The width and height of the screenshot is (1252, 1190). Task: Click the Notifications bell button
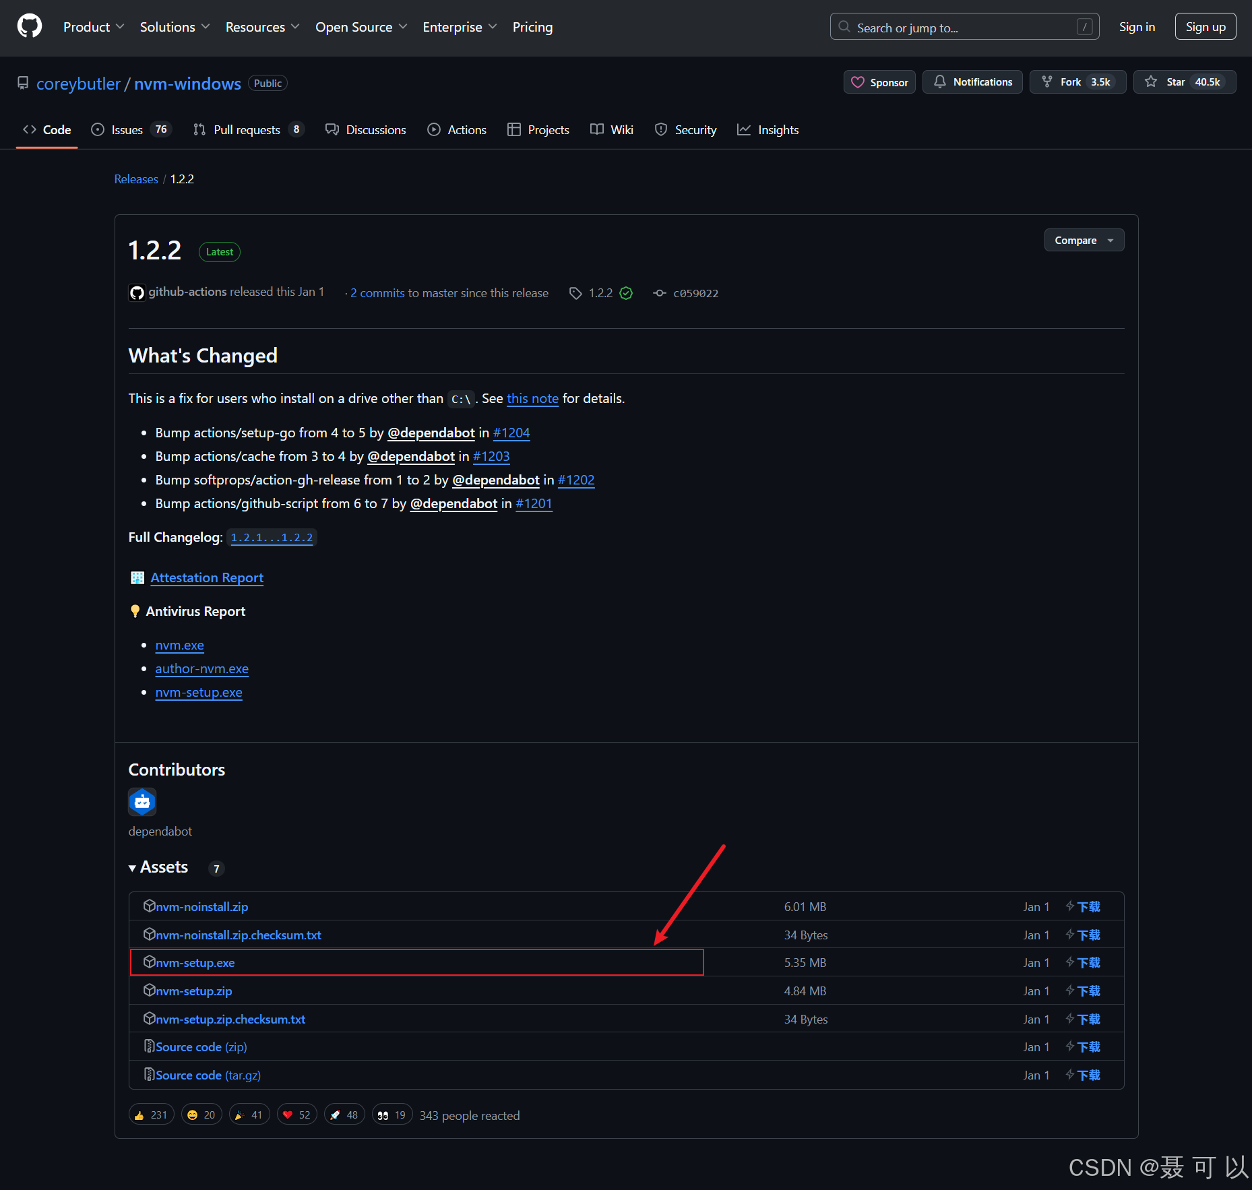pos(972,82)
